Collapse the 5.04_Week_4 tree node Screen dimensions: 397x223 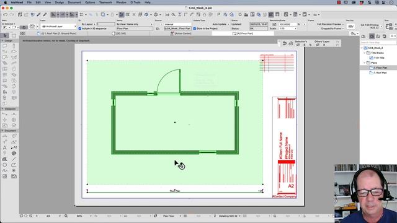pyautogui.click(x=362, y=48)
